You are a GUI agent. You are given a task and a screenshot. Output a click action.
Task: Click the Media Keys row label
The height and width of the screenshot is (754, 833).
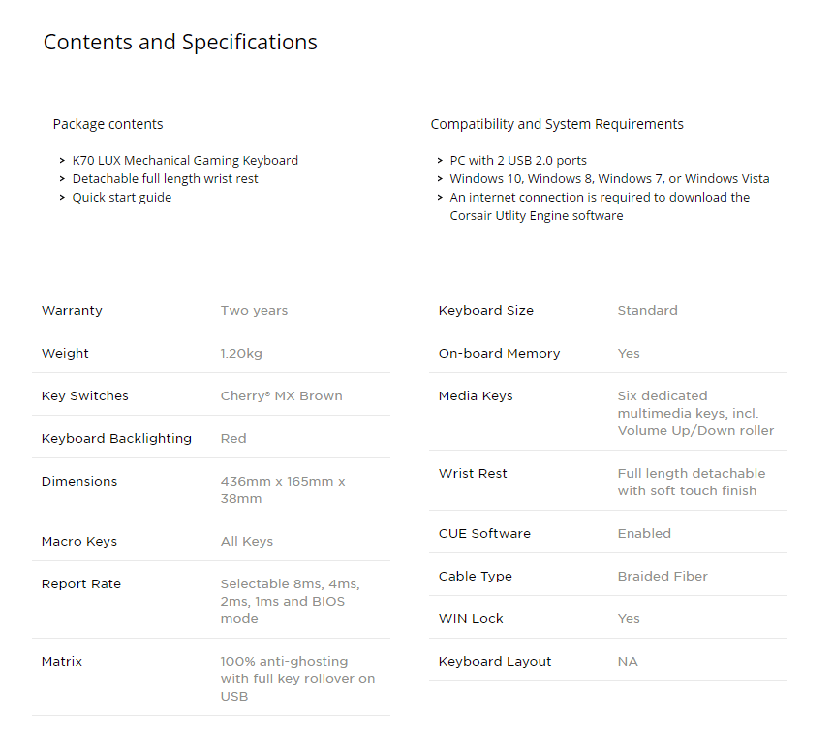point(476,396)
